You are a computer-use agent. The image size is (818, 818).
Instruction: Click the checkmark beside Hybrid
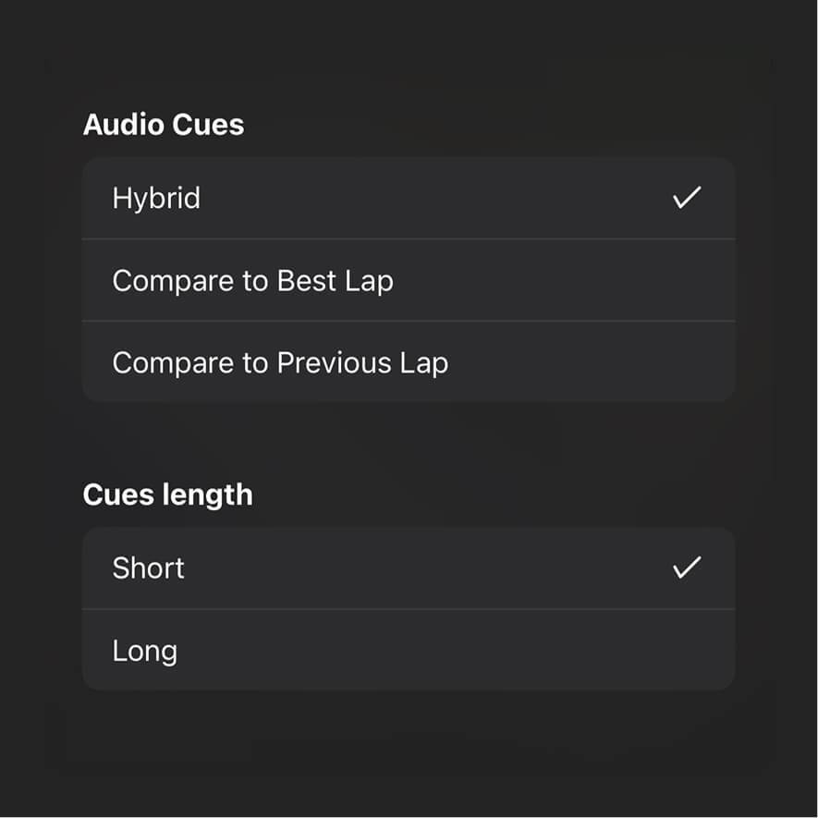pyautogui.click(x=687, y=198)
